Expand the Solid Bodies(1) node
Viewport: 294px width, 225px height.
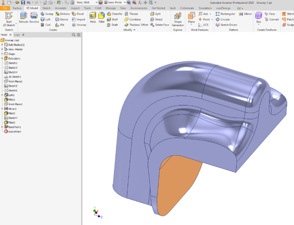pyautogui.click(x=2, y=45)
